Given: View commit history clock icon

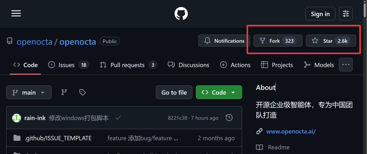Looking at the screenshot, I should [229, 118].
